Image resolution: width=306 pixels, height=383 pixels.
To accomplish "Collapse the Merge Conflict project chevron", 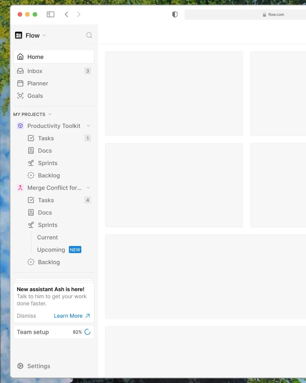I will (88, 188).
